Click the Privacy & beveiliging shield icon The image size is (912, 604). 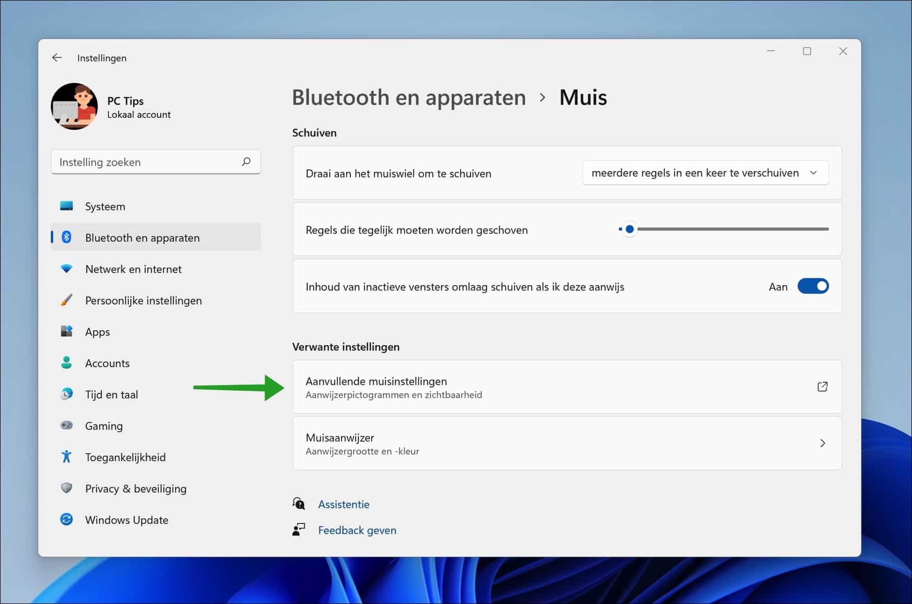click(67, 488)
